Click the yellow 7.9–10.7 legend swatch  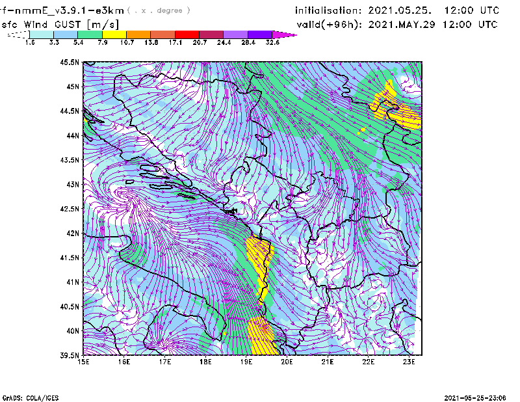coord(114,34)
